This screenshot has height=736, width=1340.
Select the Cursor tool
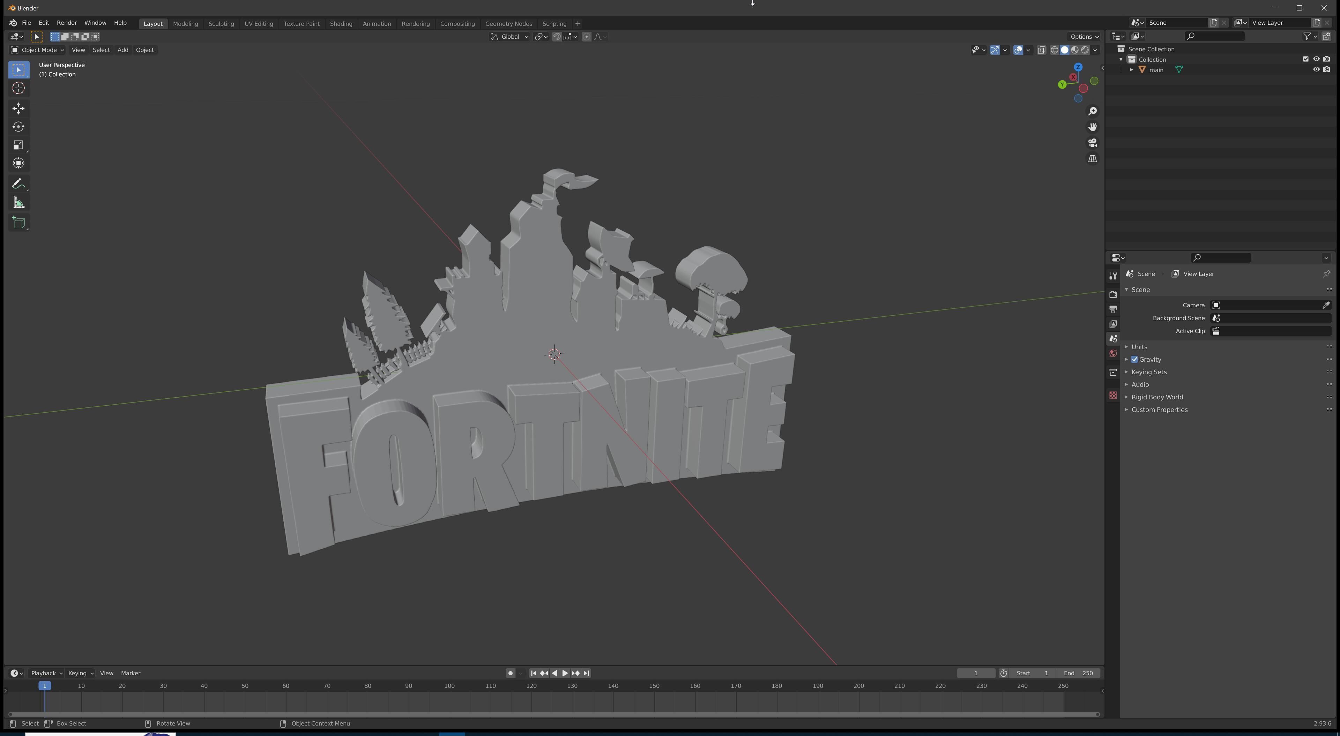19,88
